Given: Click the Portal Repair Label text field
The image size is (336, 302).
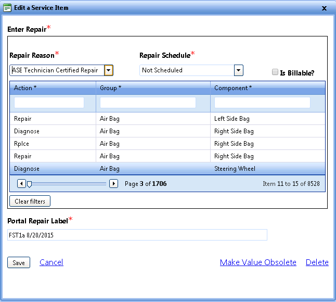Looking at the screenshot, I should [x=137, y=235].
